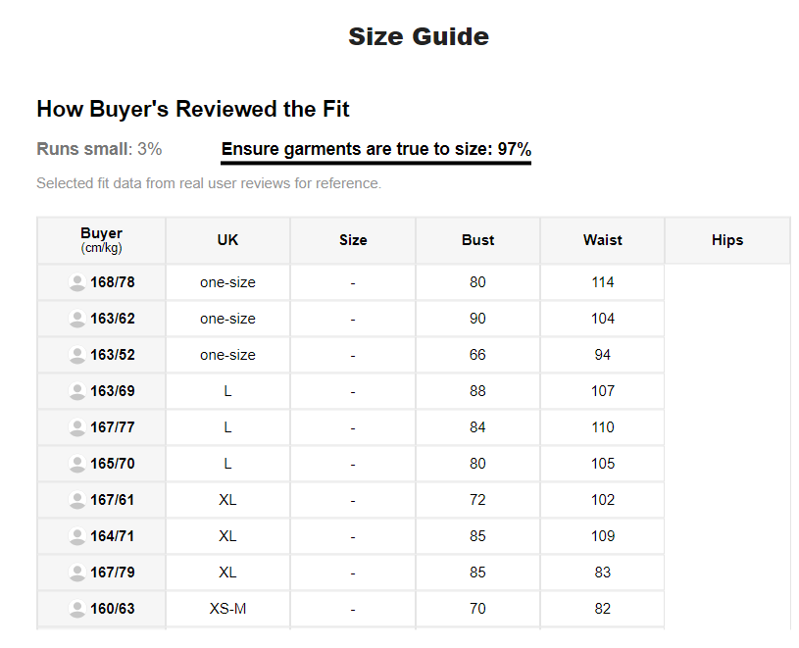The height and width of the screenshot is (648, 799).
Task: Click the Size column header
Action: pos(353,240)
